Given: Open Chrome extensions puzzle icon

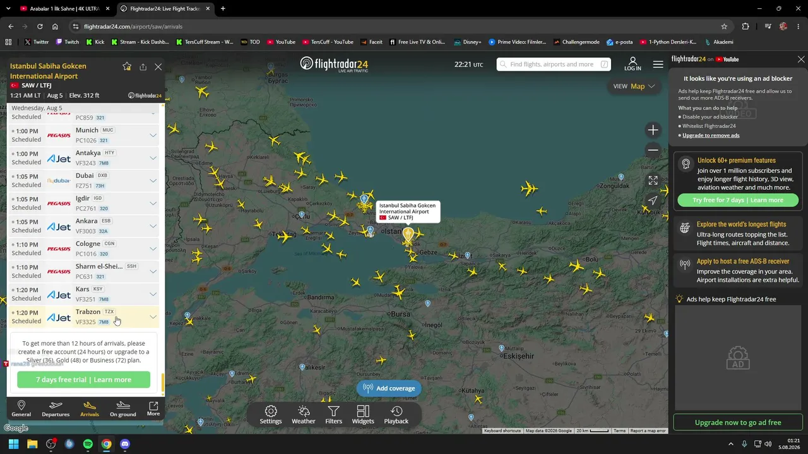Looking at the screenshot, I should (x=746, y=26).
